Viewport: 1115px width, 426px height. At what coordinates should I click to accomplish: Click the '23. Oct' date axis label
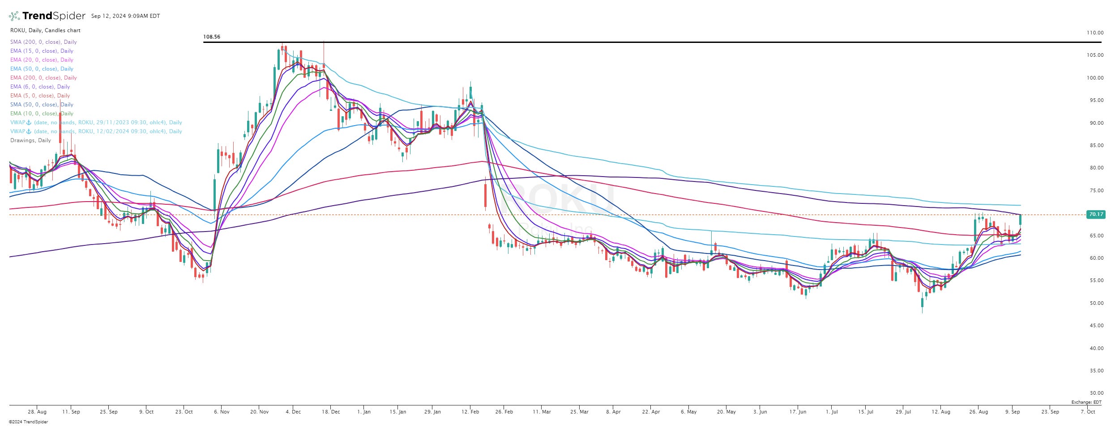pos(184,412)
